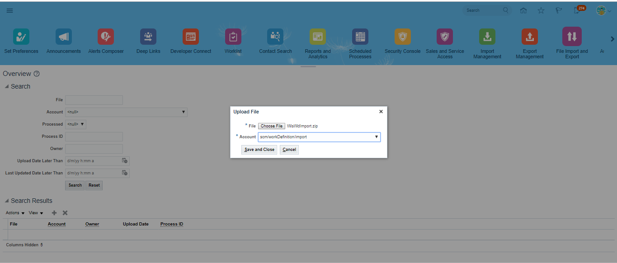Open the favorites star menu

tap(541, 10)
